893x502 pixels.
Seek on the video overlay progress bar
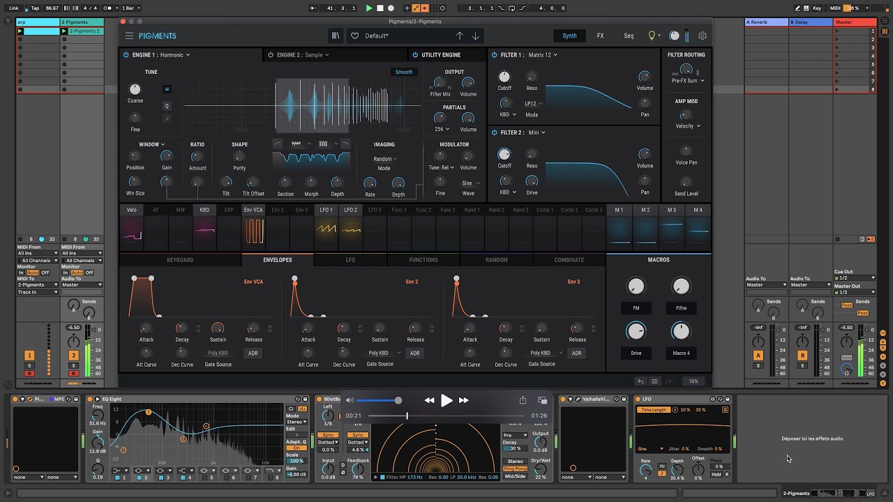(446, 416)
